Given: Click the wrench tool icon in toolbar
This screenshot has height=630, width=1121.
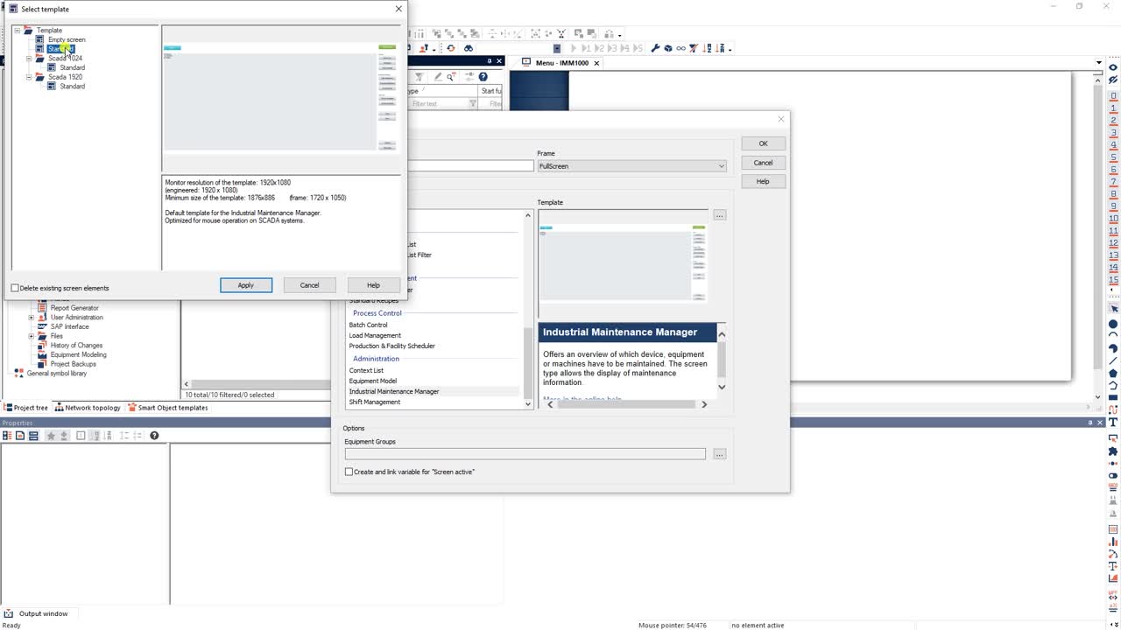Looking at the screenshot, I should pyautogui.click(x=655, y=48).
